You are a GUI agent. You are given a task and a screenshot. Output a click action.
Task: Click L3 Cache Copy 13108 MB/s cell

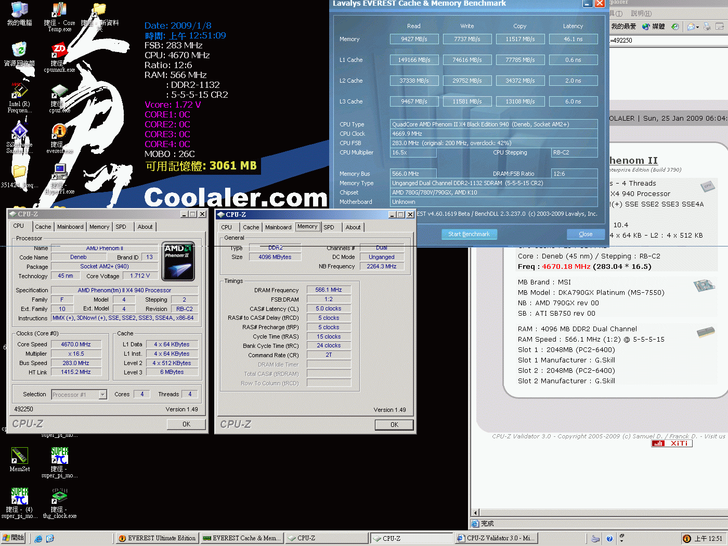[x=520, y=101]
